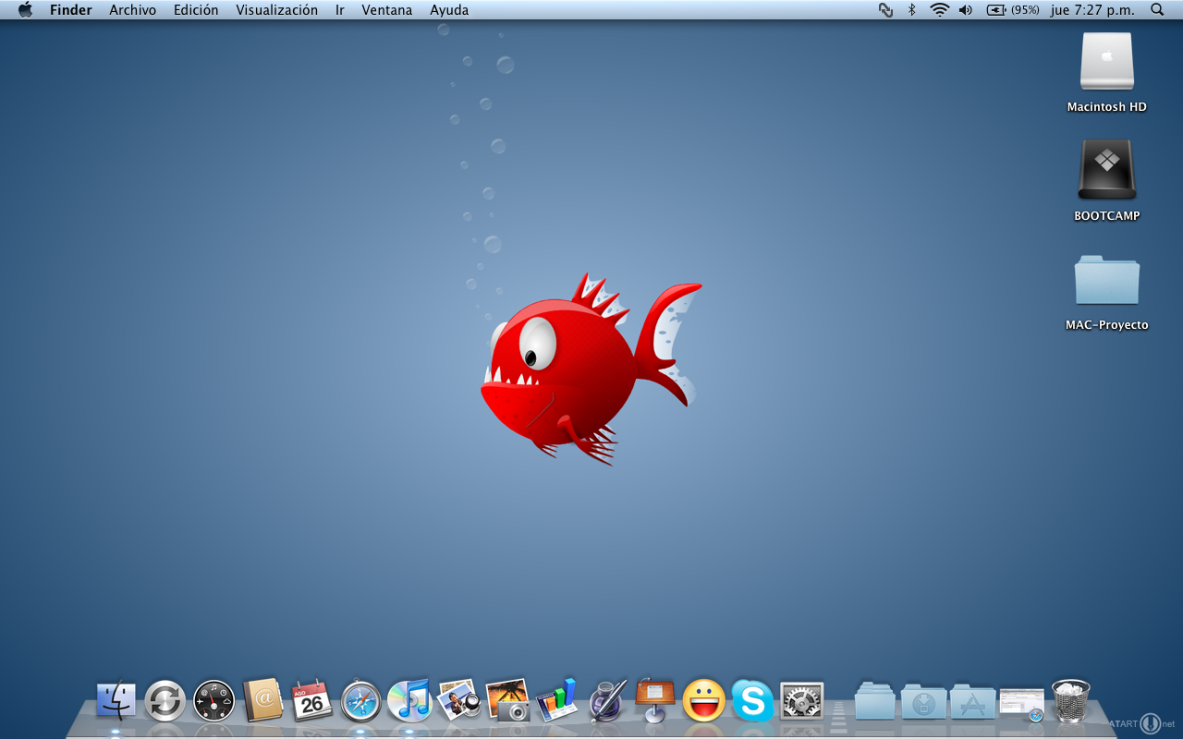Open the Edición menu
1183x739 pixels.
pyautogui.click(x=196, y=10)
